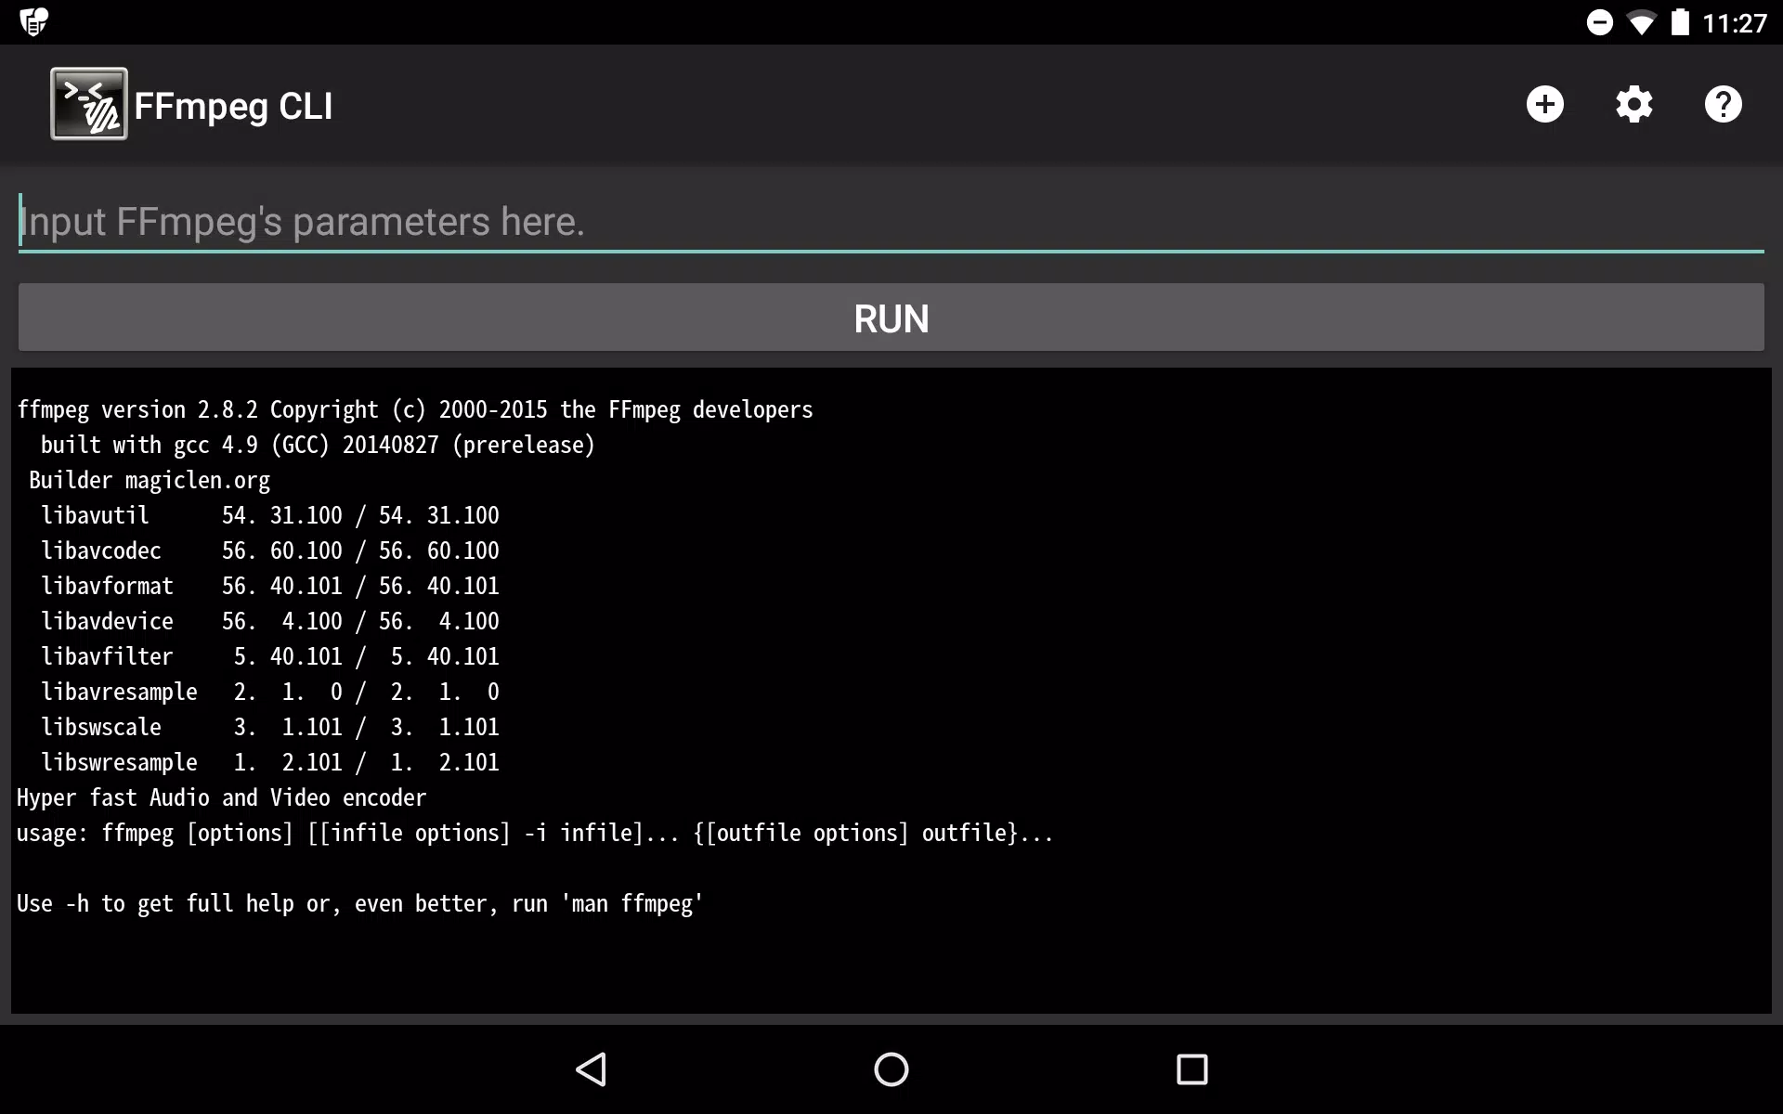
Task: Tap the libswscale version row
Action: (270, 727)
